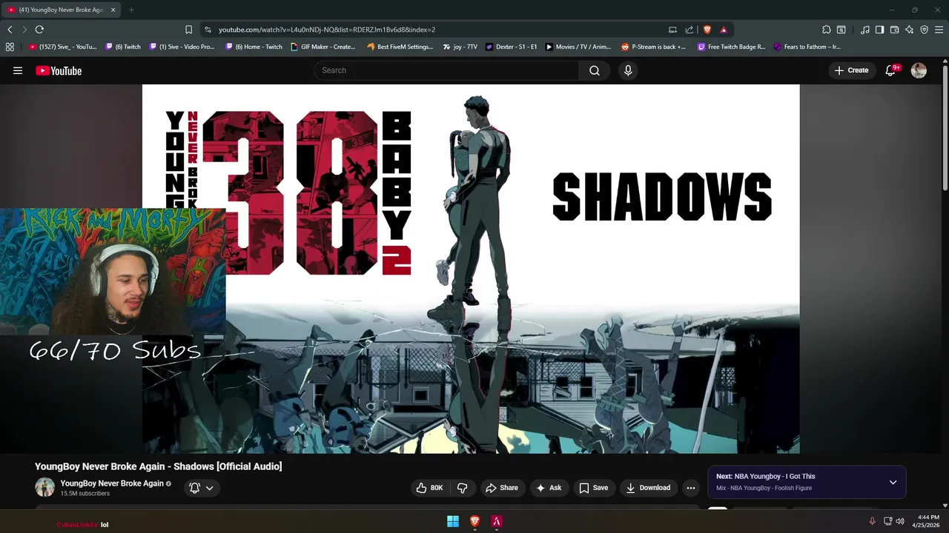Open the YouTube hamburger guide menu
The image size is (949, 533).
18,70
